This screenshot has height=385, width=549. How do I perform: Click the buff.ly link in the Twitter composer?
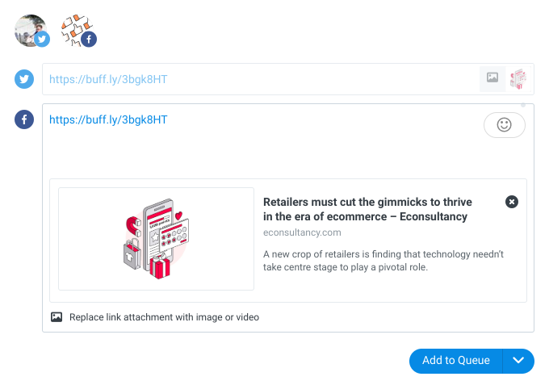click(x=108, y=79)
